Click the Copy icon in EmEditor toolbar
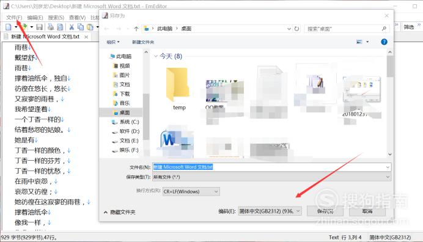 [81, 27]
